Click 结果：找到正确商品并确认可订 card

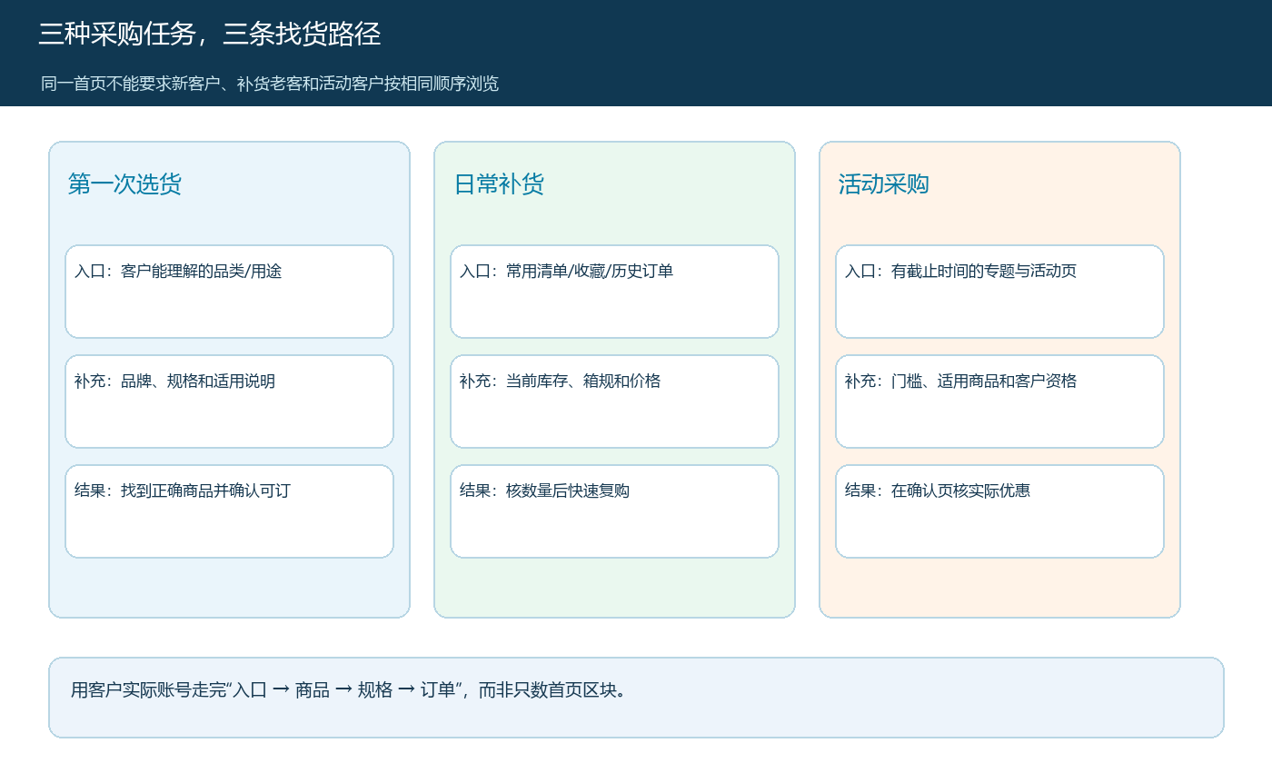point(229,511)
